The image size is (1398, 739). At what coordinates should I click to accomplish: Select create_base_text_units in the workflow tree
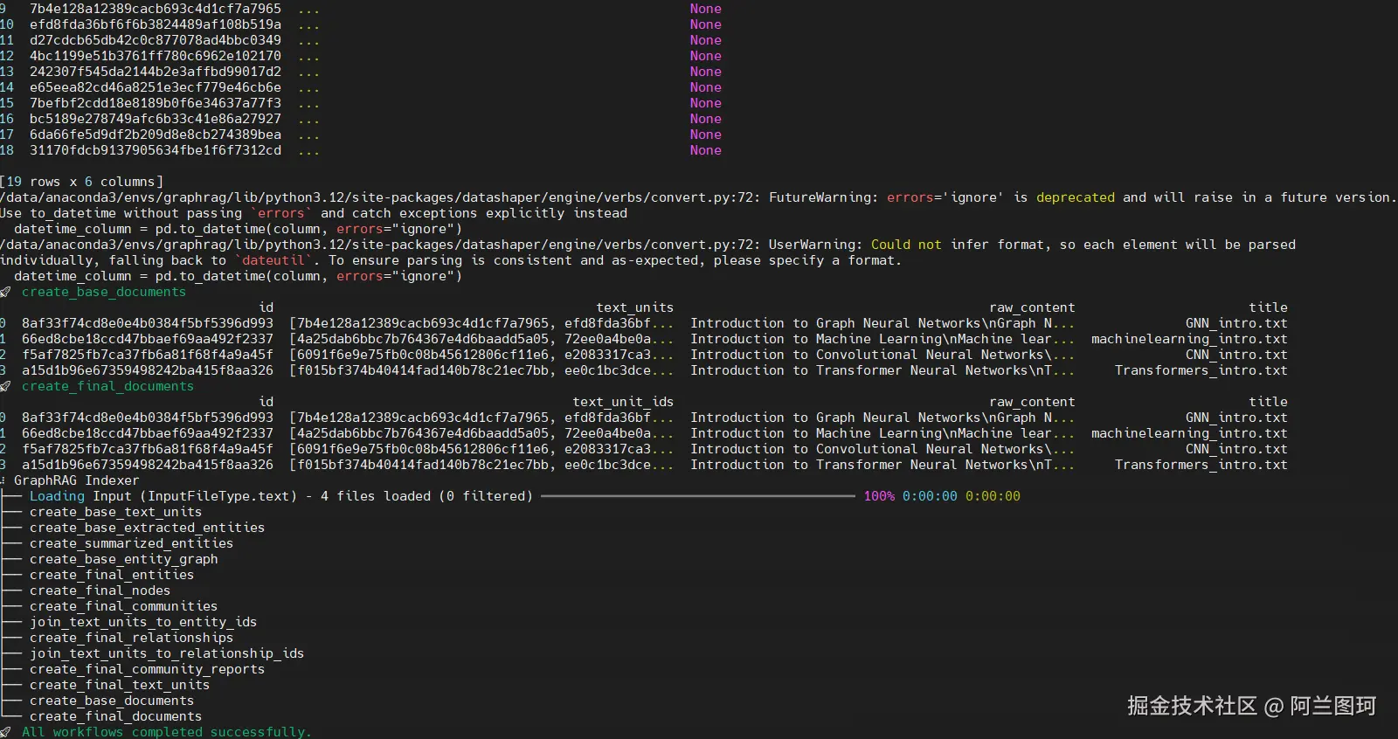[x=115, y=512]
